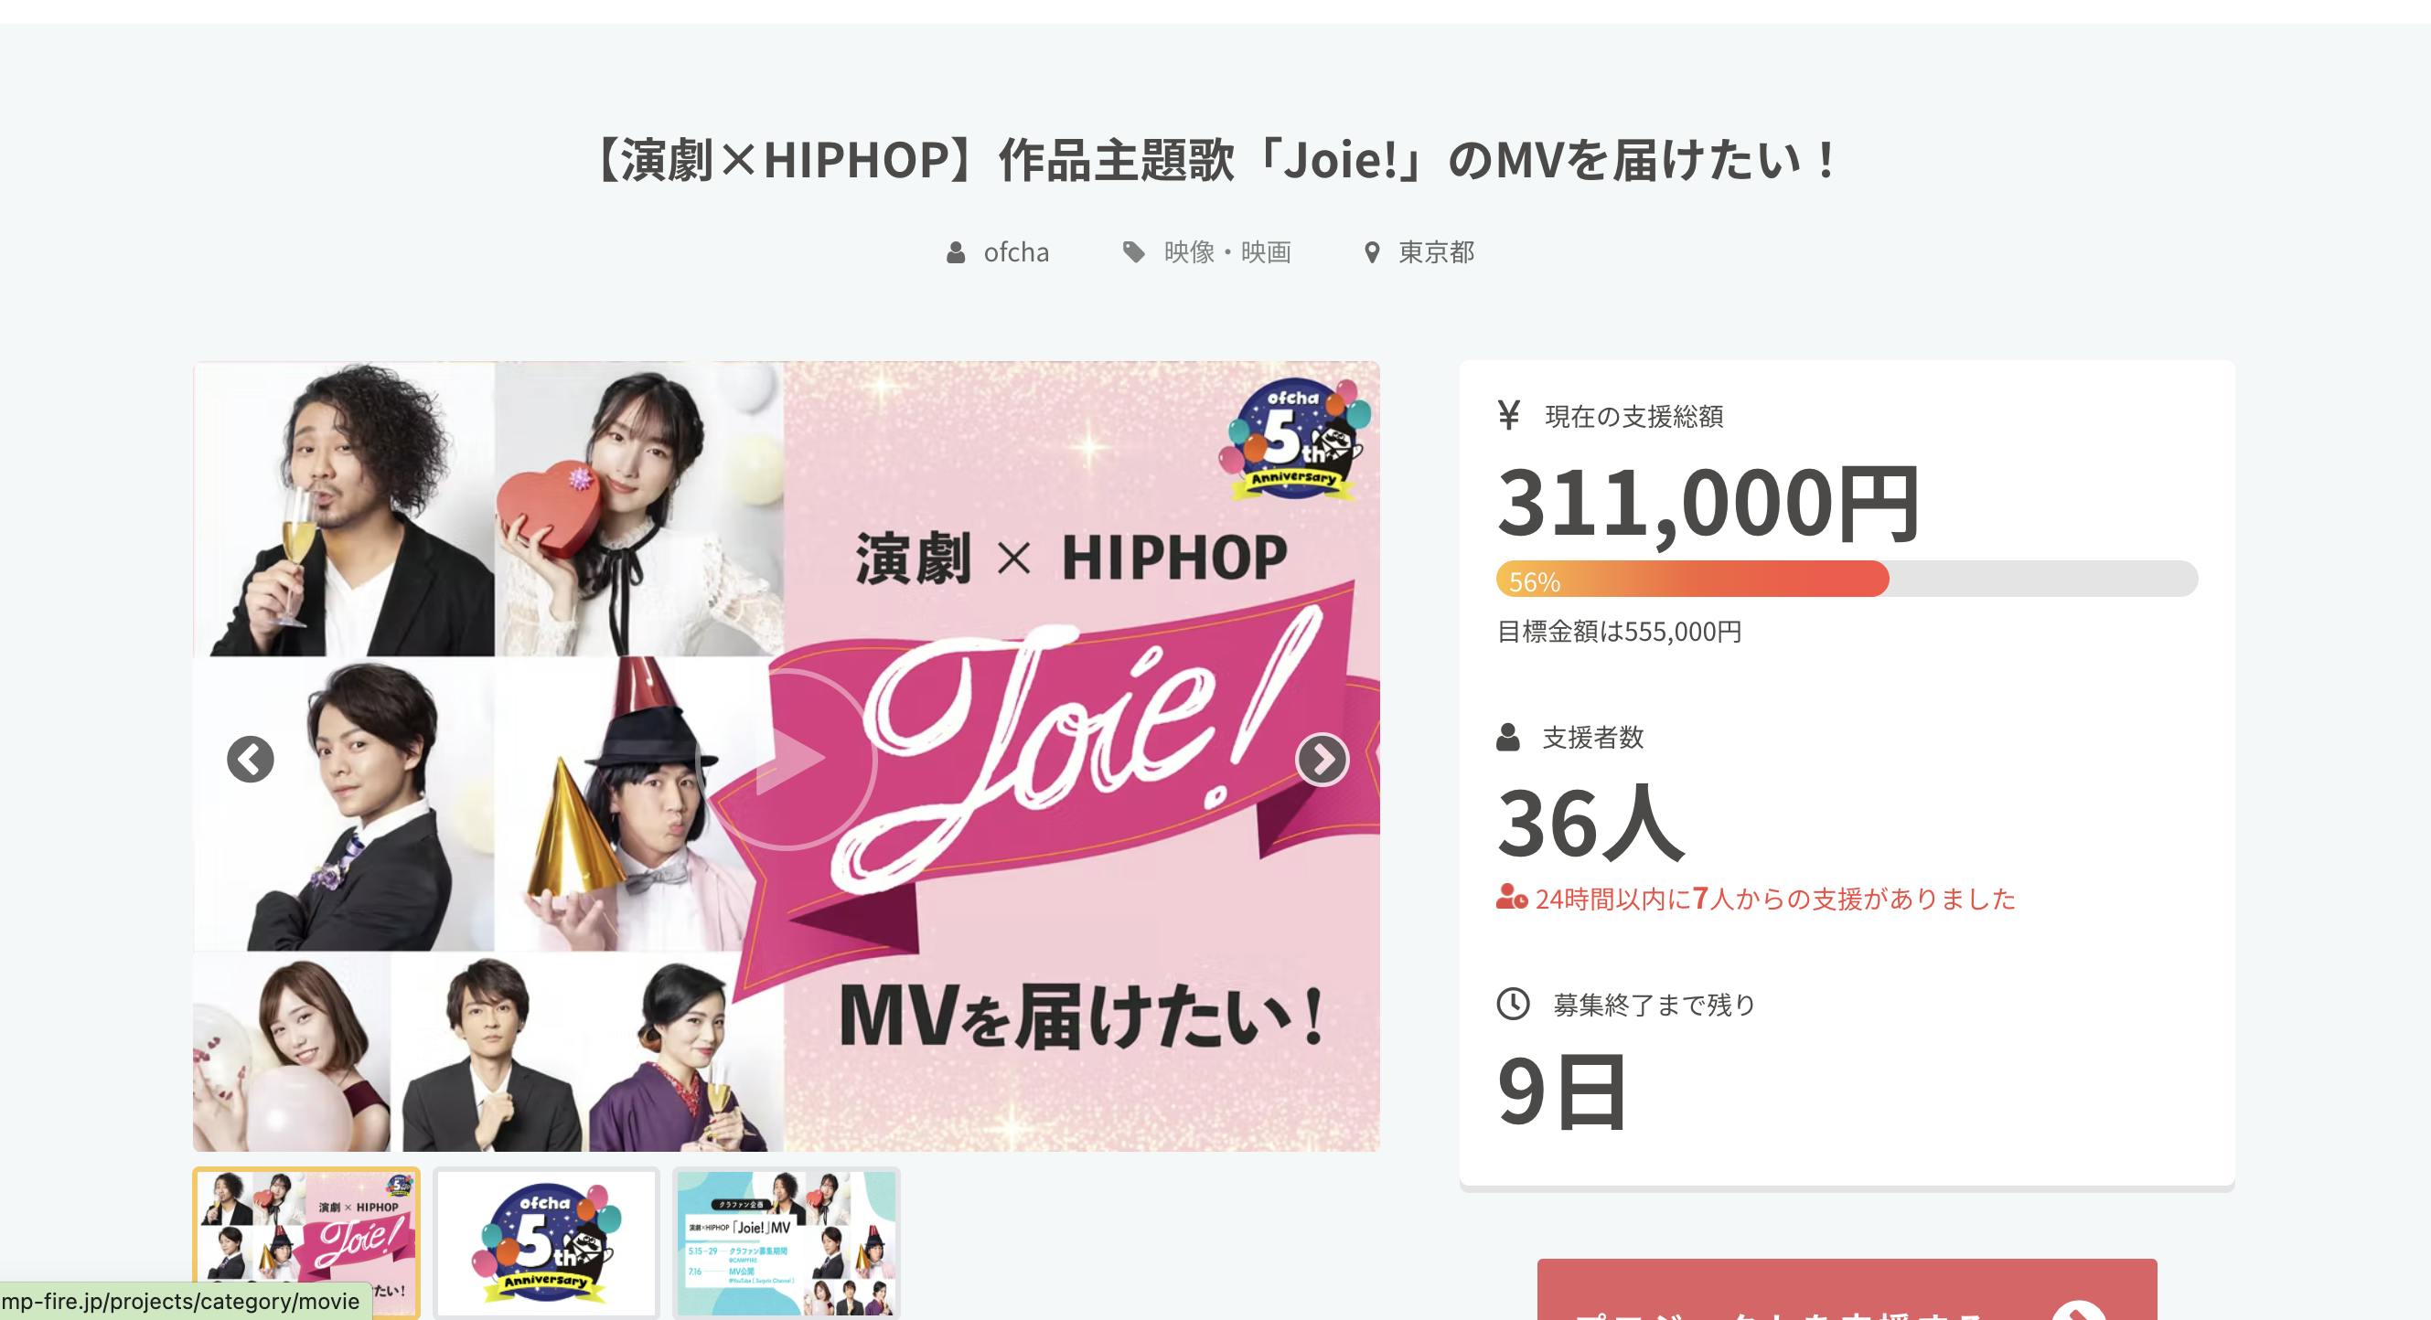Click the tag icon beside 映像・映画

coord(1133,252)
